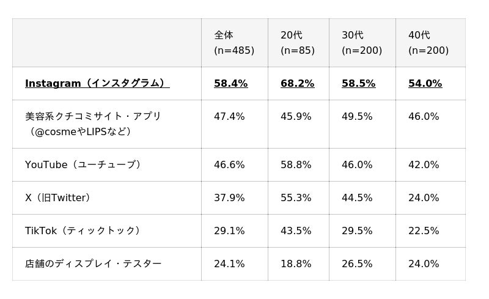This screenshot has height=299, width=489.
Task: Select the 40代 (n=200) column header
Action: tap(428, 43)
